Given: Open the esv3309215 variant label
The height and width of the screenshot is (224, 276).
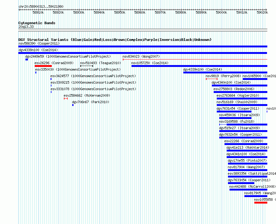Looking at the screenshot, I should 93,82.
